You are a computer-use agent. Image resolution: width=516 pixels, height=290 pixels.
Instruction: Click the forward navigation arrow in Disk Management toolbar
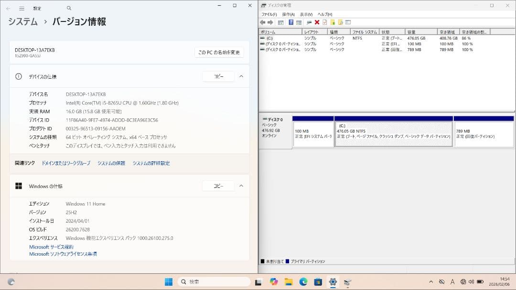[x=270, y=22]
